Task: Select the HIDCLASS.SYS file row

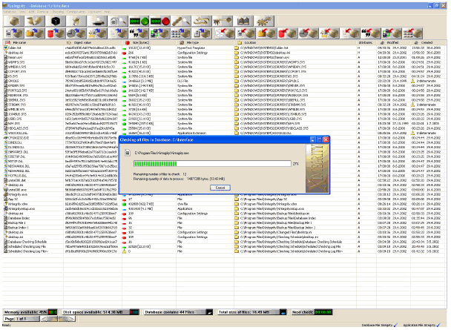Action: [224, 128]
